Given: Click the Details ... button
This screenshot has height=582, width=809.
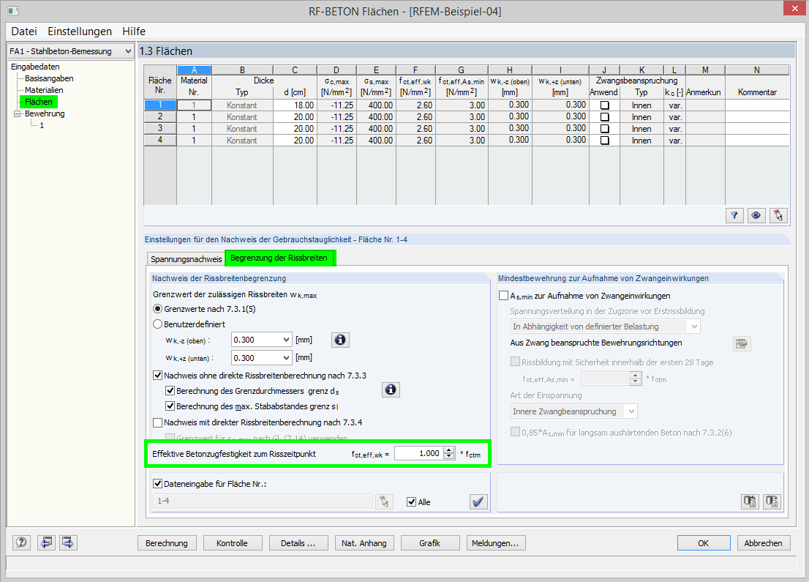Looking at the screenshot, I should click(x=298, y=542).
